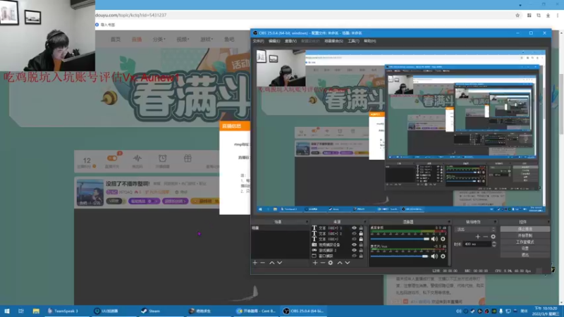Click the 混音器 panel header dock icon

449,222
